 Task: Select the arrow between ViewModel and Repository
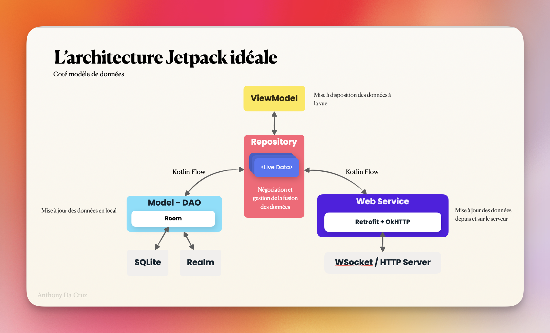pyautogui.click(x=274, y=123)
